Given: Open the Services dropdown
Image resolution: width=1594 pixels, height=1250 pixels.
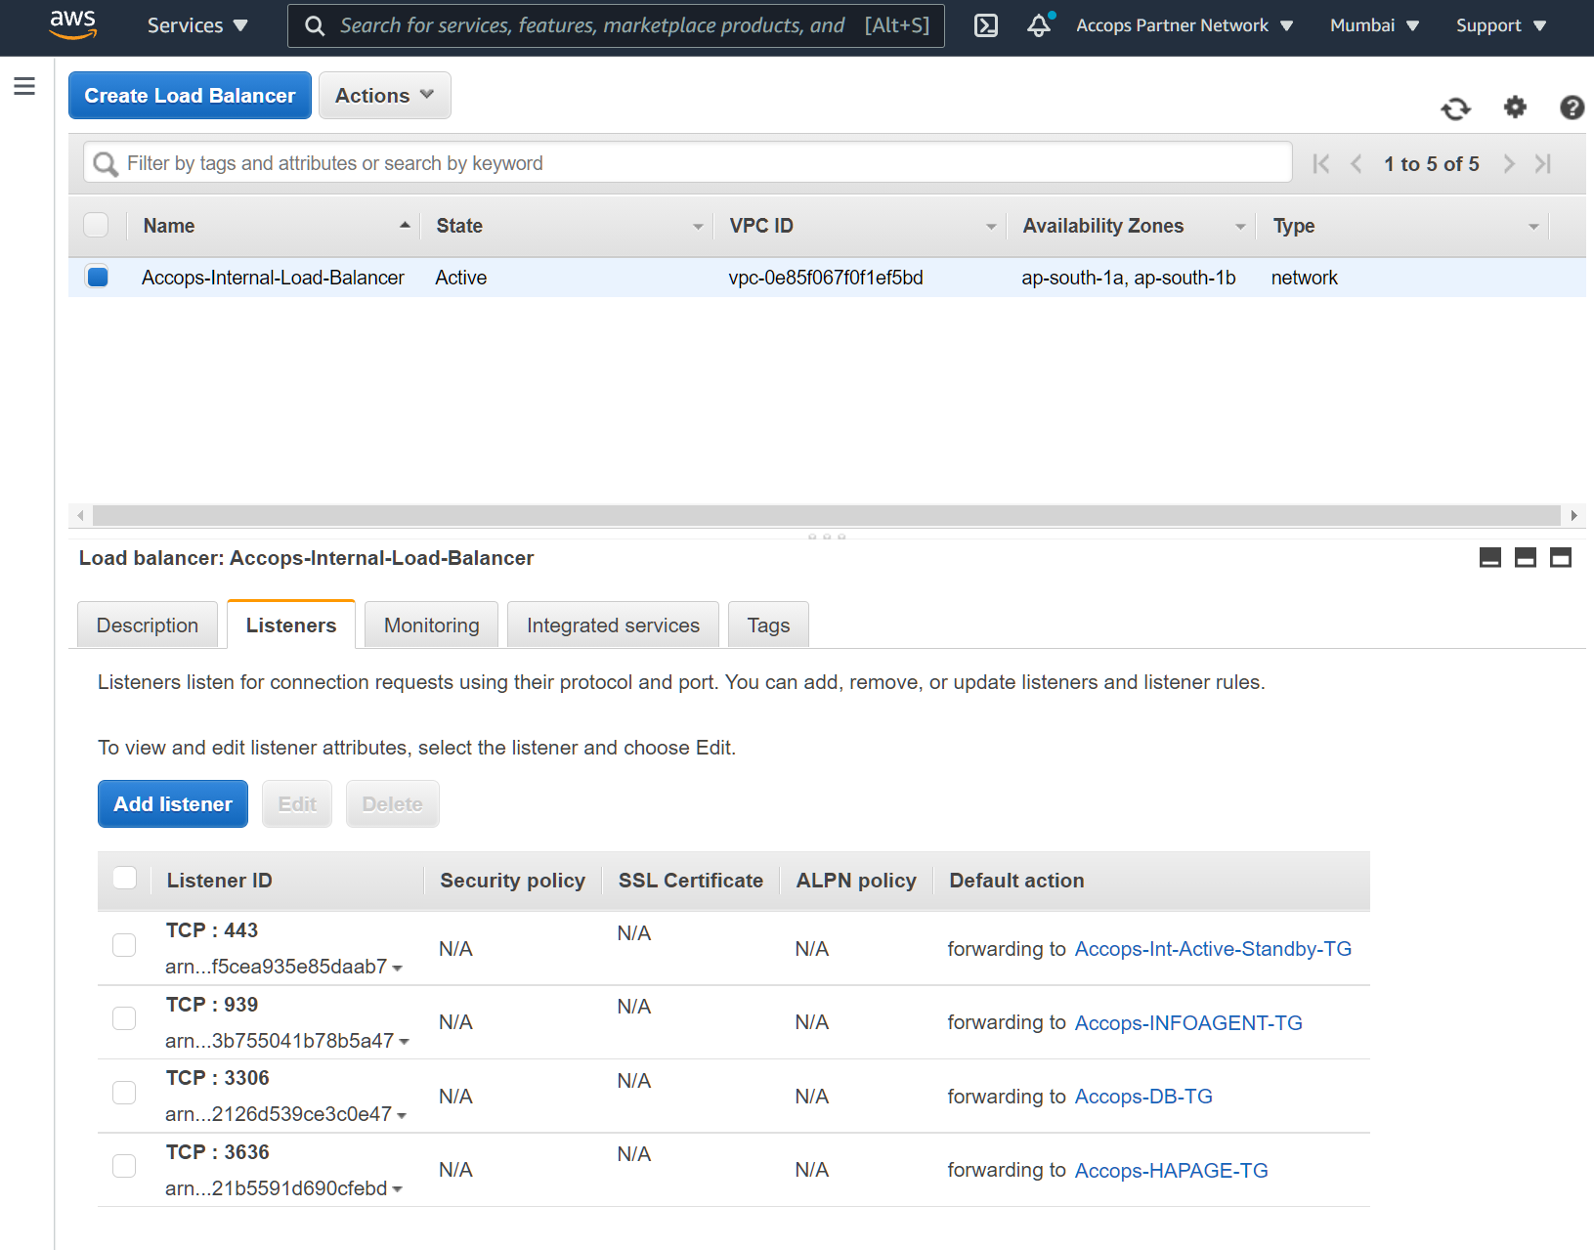Looking at the screenshot, I should tap(197, 25).
